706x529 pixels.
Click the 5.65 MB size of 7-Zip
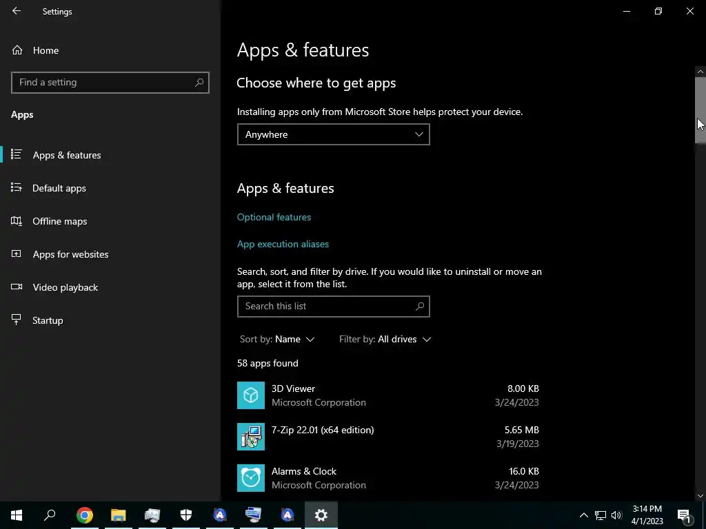point(521,430)
